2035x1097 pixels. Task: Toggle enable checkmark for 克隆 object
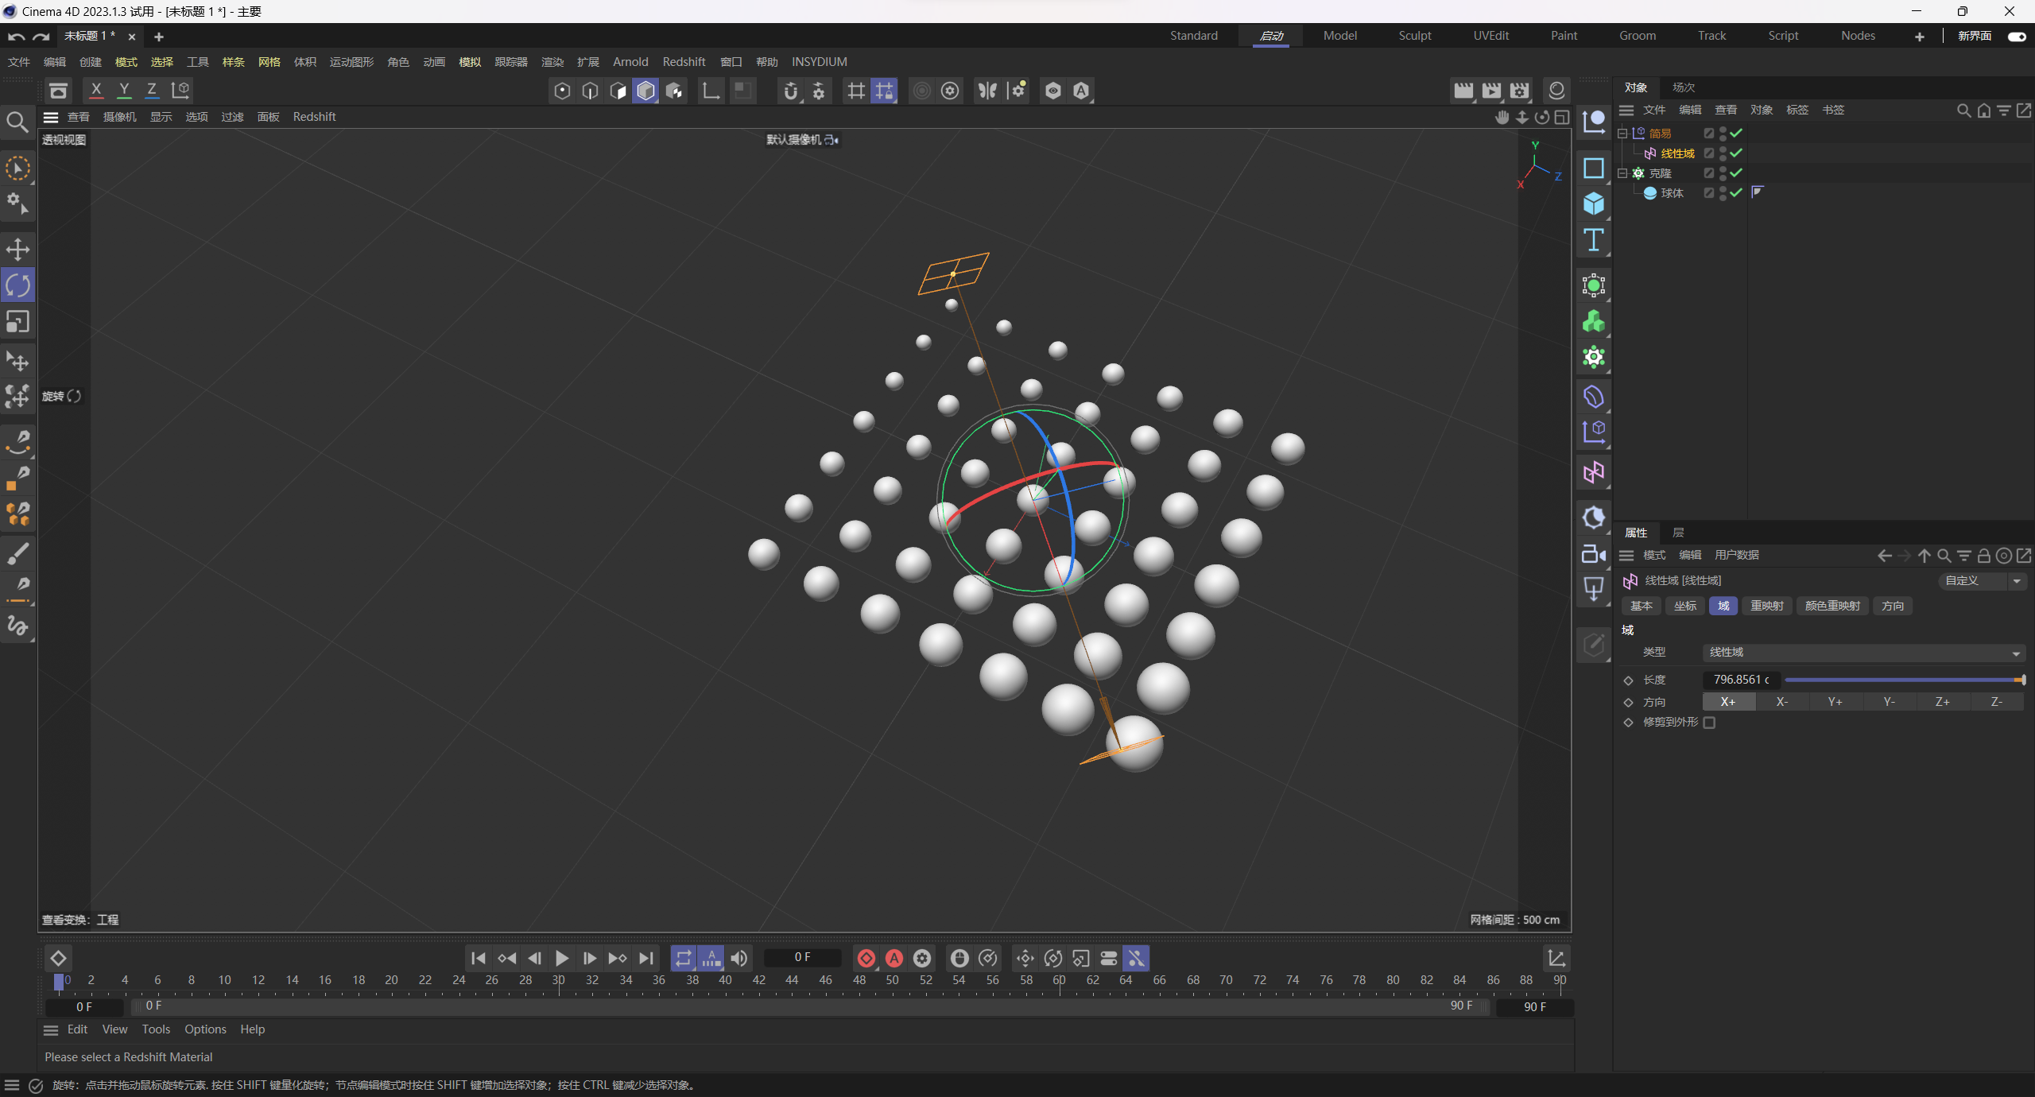point(1736,172)
